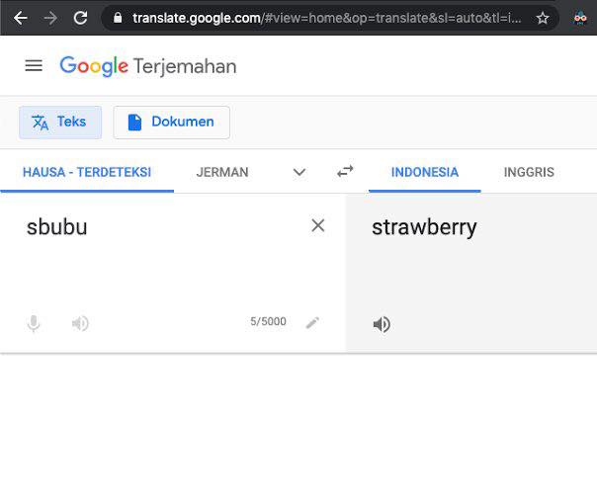Click the browser back arrow

click(20, 18)
